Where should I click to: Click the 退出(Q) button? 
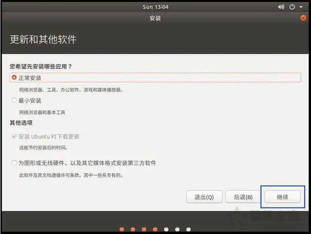[x=204, y=197]
